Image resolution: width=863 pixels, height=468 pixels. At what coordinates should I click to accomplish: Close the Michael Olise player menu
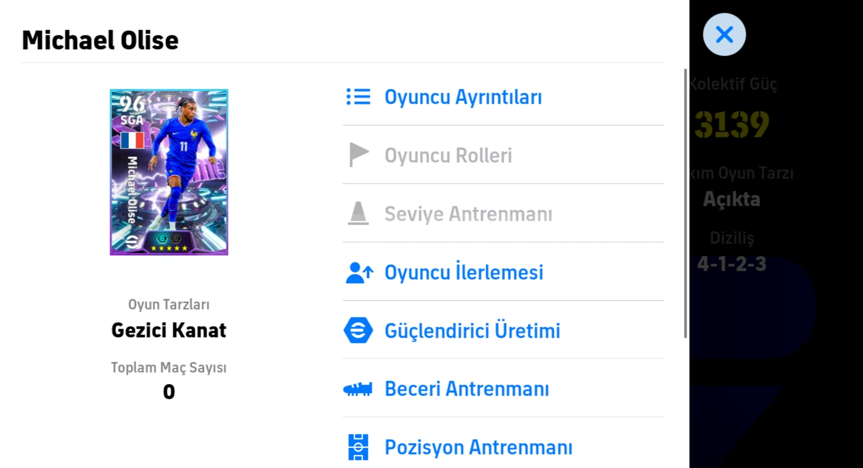click(x=724, y=35)
